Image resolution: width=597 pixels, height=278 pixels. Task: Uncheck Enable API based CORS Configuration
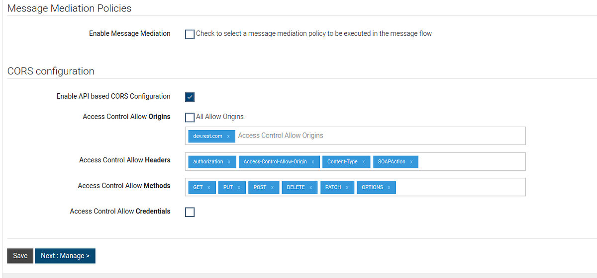coord(190,97)
